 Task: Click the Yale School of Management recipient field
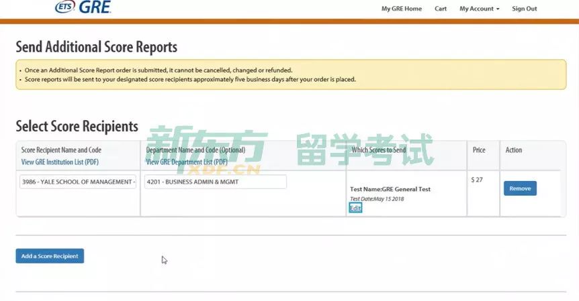[x=78, y=182]
